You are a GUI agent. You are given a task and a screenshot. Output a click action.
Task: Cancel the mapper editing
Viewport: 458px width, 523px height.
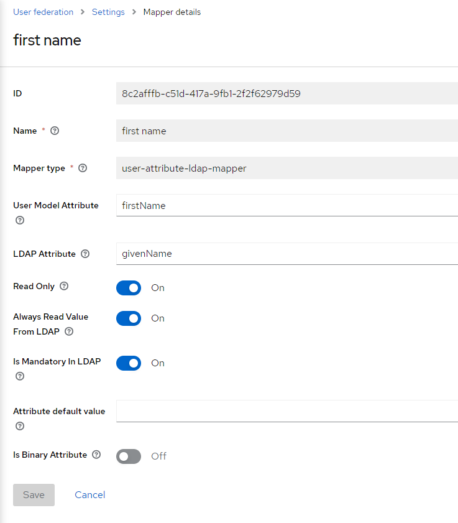coord(90,495)
